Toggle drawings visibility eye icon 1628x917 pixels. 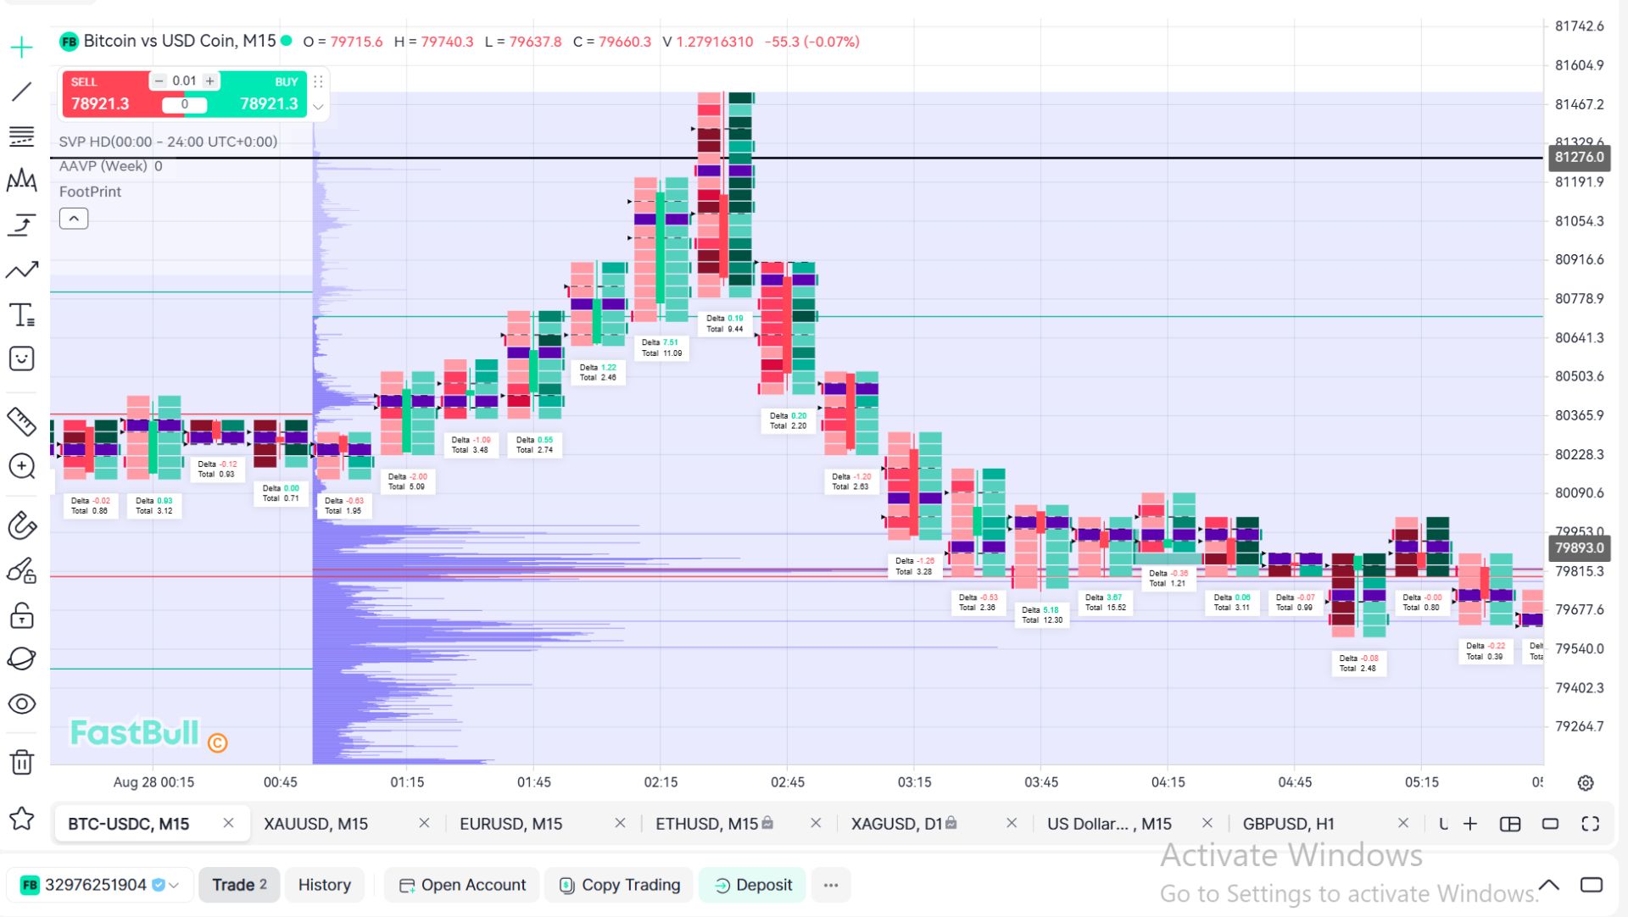click(x=22, y=703)
